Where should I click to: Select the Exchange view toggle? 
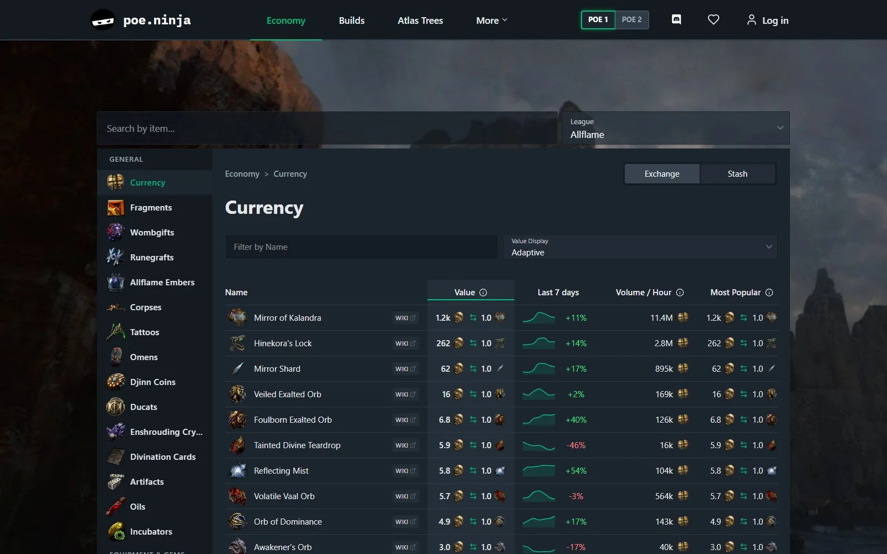[x=662, y=173]
